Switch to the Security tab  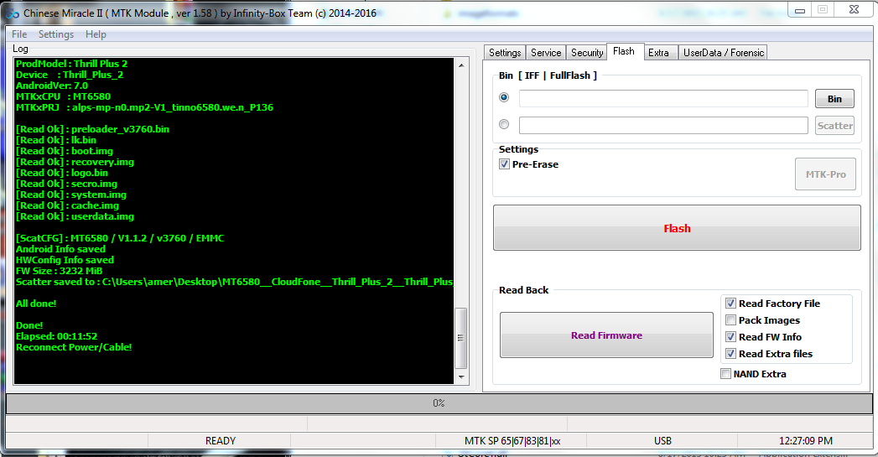(587, 53)
